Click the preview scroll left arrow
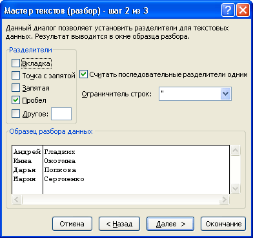The width and height of the screenshot is (253, 238). tap(17, 199)
